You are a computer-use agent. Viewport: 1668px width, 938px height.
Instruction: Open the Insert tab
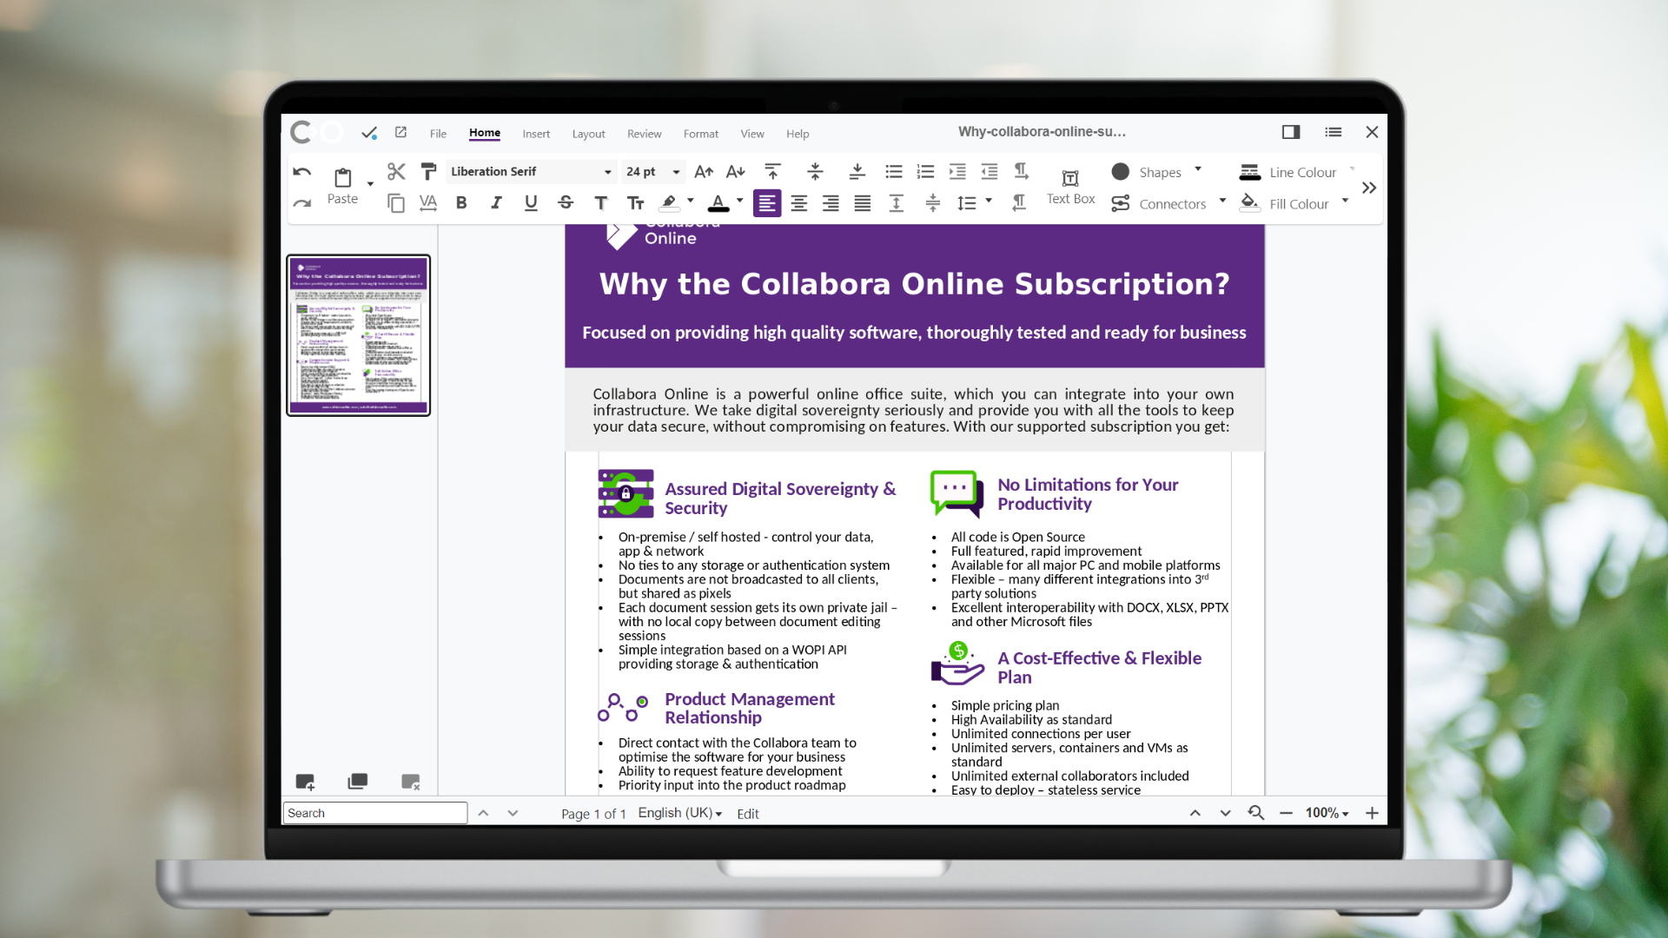[536, 134]
